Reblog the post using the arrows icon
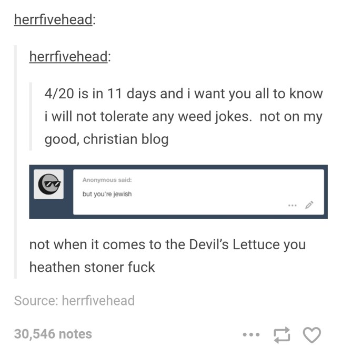Screen dimensions: 342x347 click(x=281, y=335)
